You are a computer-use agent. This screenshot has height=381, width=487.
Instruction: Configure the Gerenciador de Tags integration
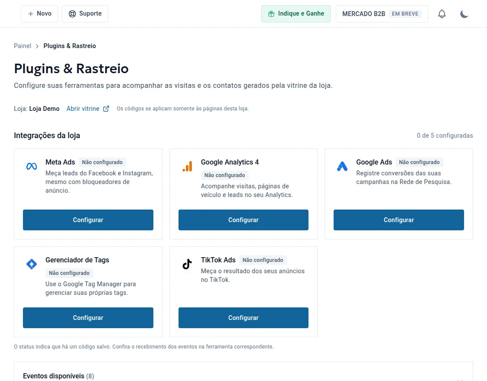(x=88, y=318)
